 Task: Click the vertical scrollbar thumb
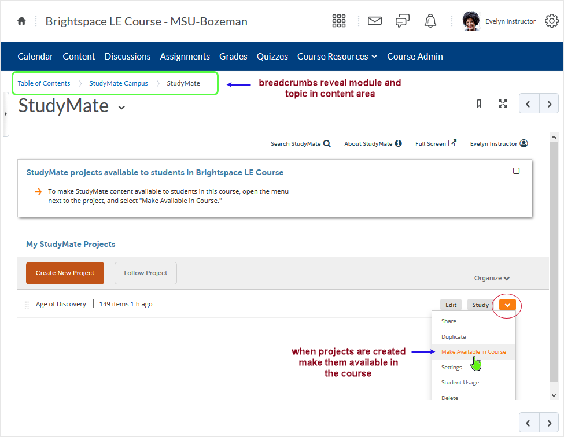554,262
